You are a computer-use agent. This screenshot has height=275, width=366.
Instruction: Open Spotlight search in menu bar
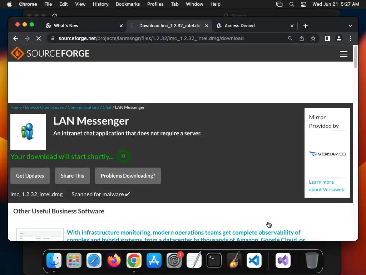point(292,4)
